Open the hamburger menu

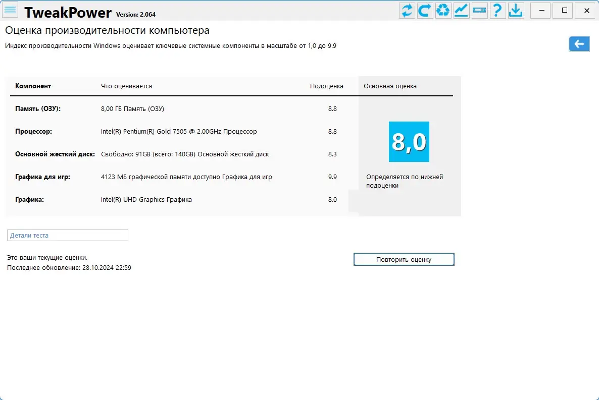10,10
